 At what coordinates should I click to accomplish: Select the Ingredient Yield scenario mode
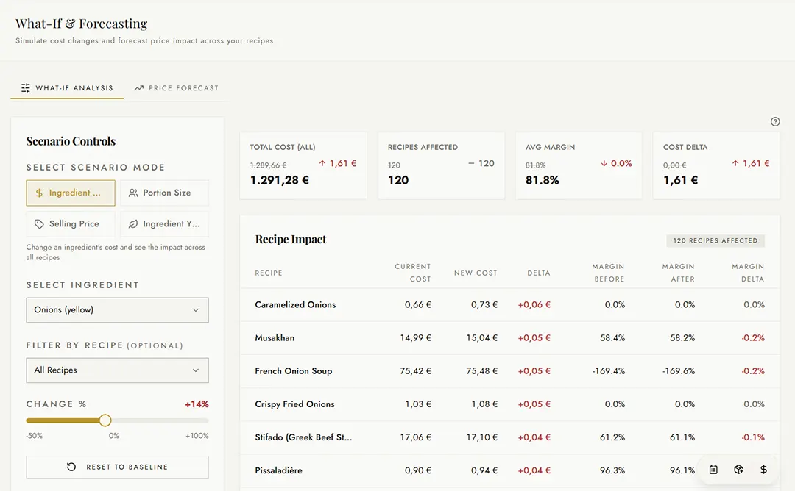click(x=164, y=223)
